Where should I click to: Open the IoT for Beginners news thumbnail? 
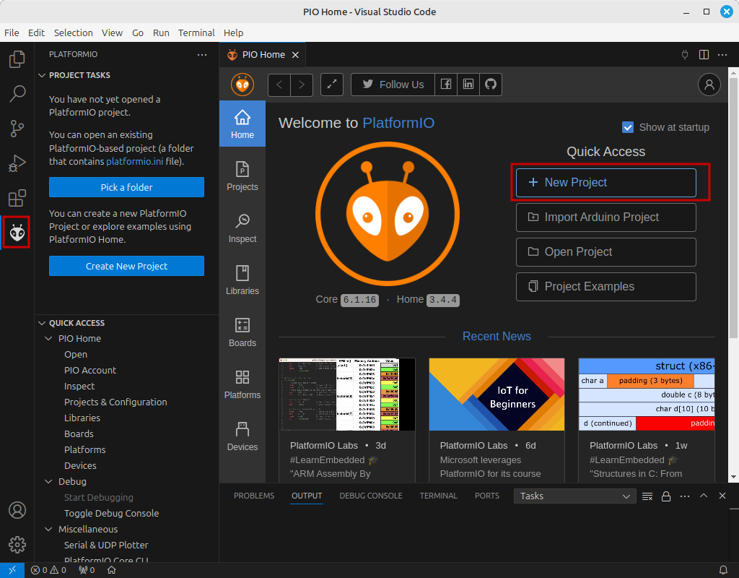497,394
